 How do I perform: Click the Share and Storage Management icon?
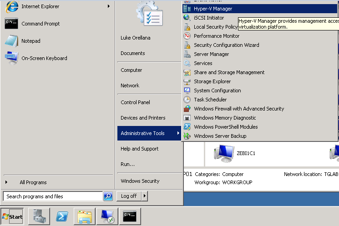click(187, 72)
